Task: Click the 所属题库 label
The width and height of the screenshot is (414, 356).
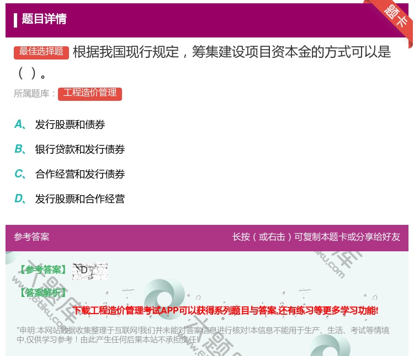Action: [x=34, y=94]
